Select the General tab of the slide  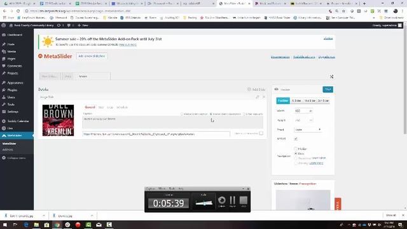coord(90,108)
